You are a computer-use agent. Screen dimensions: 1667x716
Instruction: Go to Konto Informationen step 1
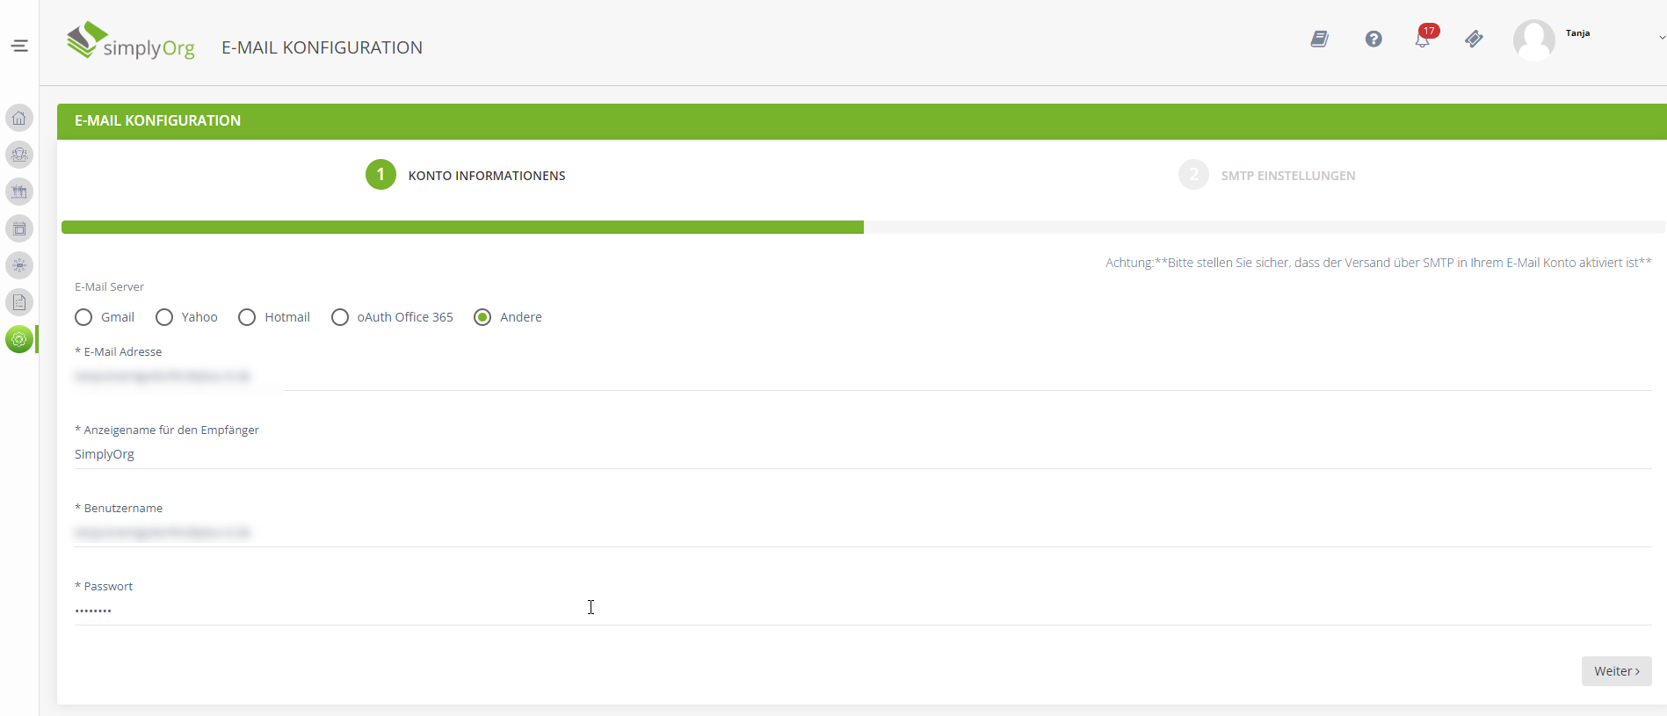tap(381, 175)
